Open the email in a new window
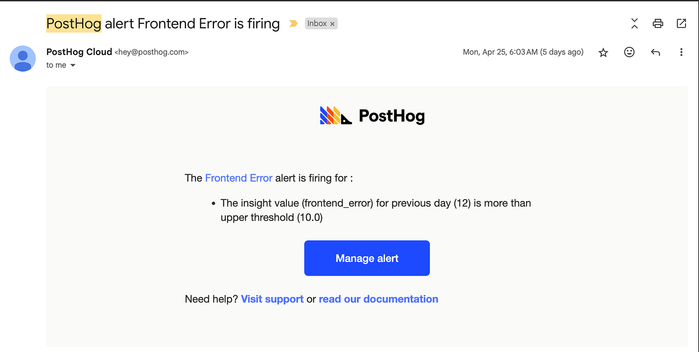The width and height of the screenshot is (699, 352). [682, 24]
